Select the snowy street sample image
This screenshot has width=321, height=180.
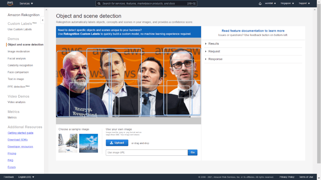[67, 143]
